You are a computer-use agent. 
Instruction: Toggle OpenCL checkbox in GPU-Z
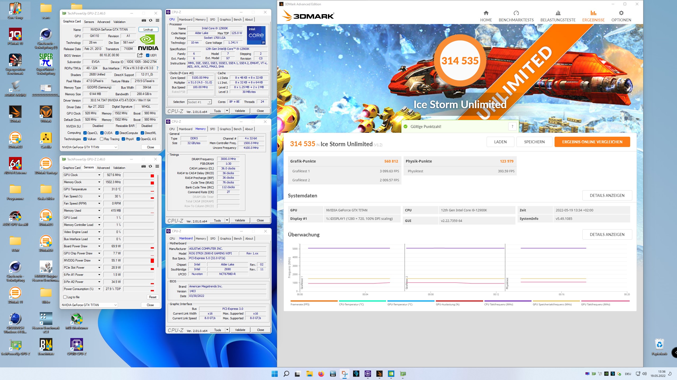(85, 133)
